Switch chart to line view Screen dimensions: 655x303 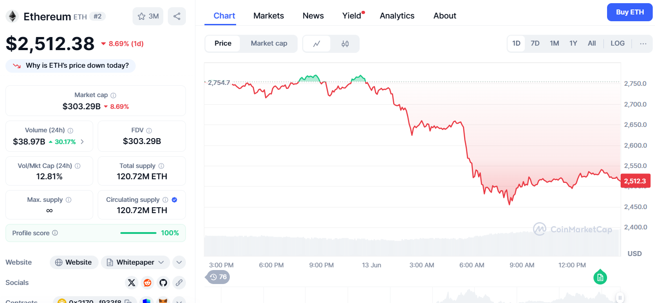pyautogui.click(x=317, y=44)
